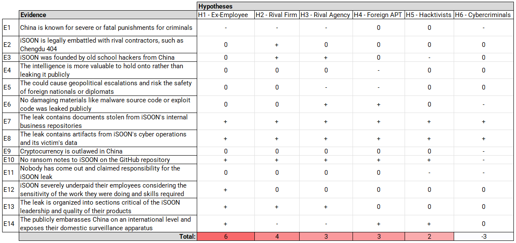Click the H5 - Hacktivists column header

click(x=429, y=15)
